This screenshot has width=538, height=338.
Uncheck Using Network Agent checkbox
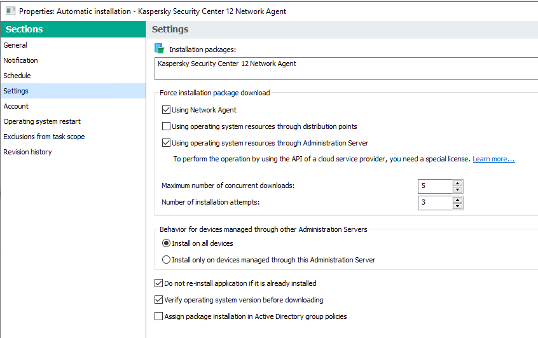tap(167, 110)
